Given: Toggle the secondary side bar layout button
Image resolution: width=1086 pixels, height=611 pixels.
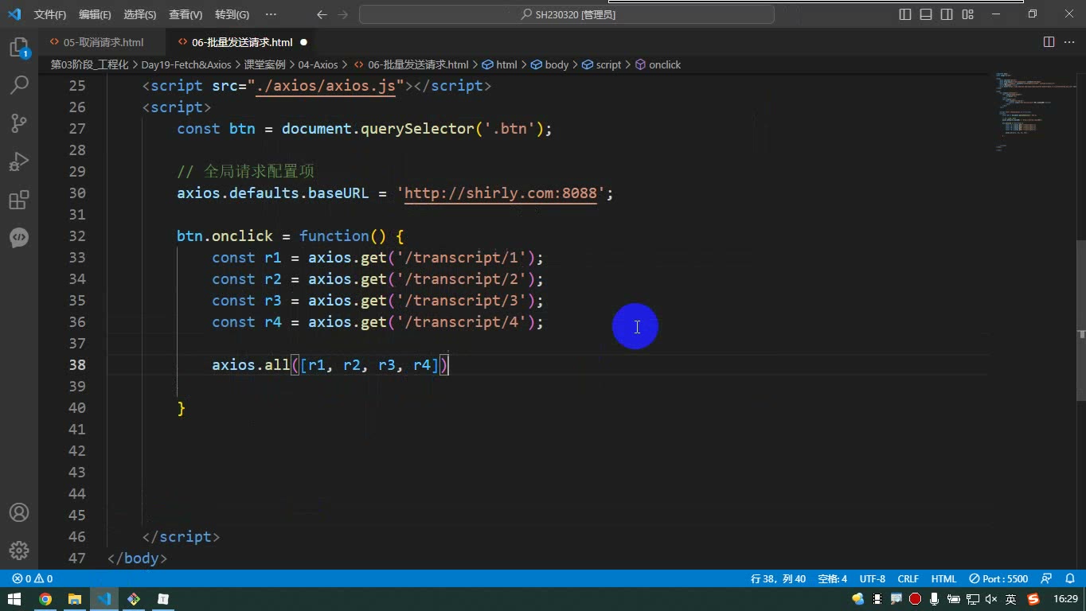Looking at the screenshot, I should click(947, 14).
